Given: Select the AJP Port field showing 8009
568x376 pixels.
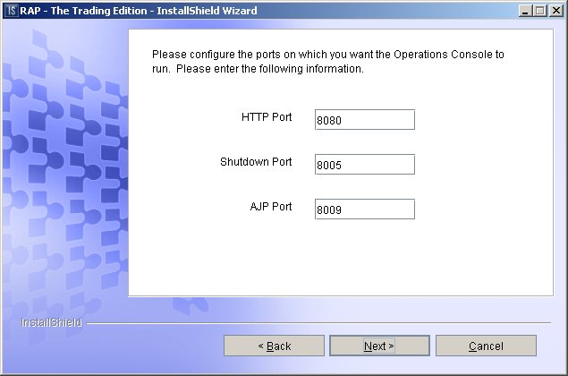Looking at the screenshot, I should [x=364, y=209].
